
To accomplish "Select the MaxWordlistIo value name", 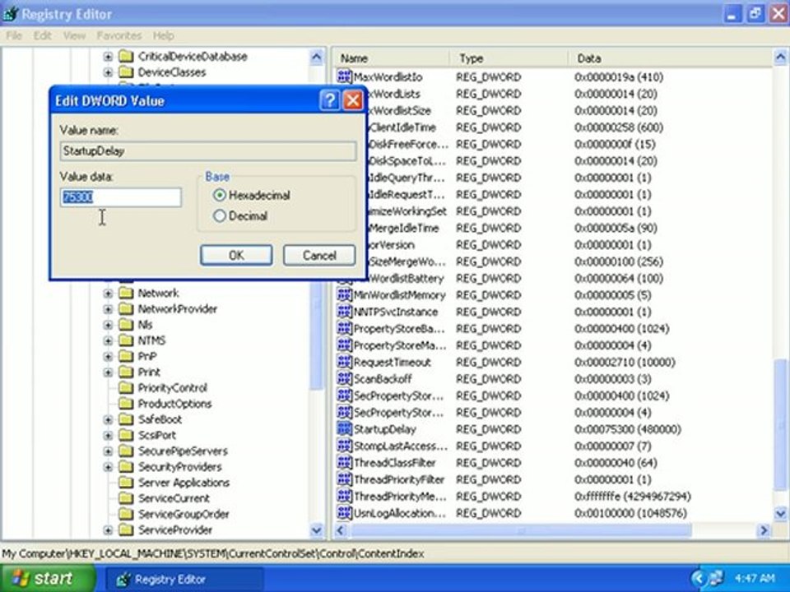I will pyautogui.click(x=388, y=77).
